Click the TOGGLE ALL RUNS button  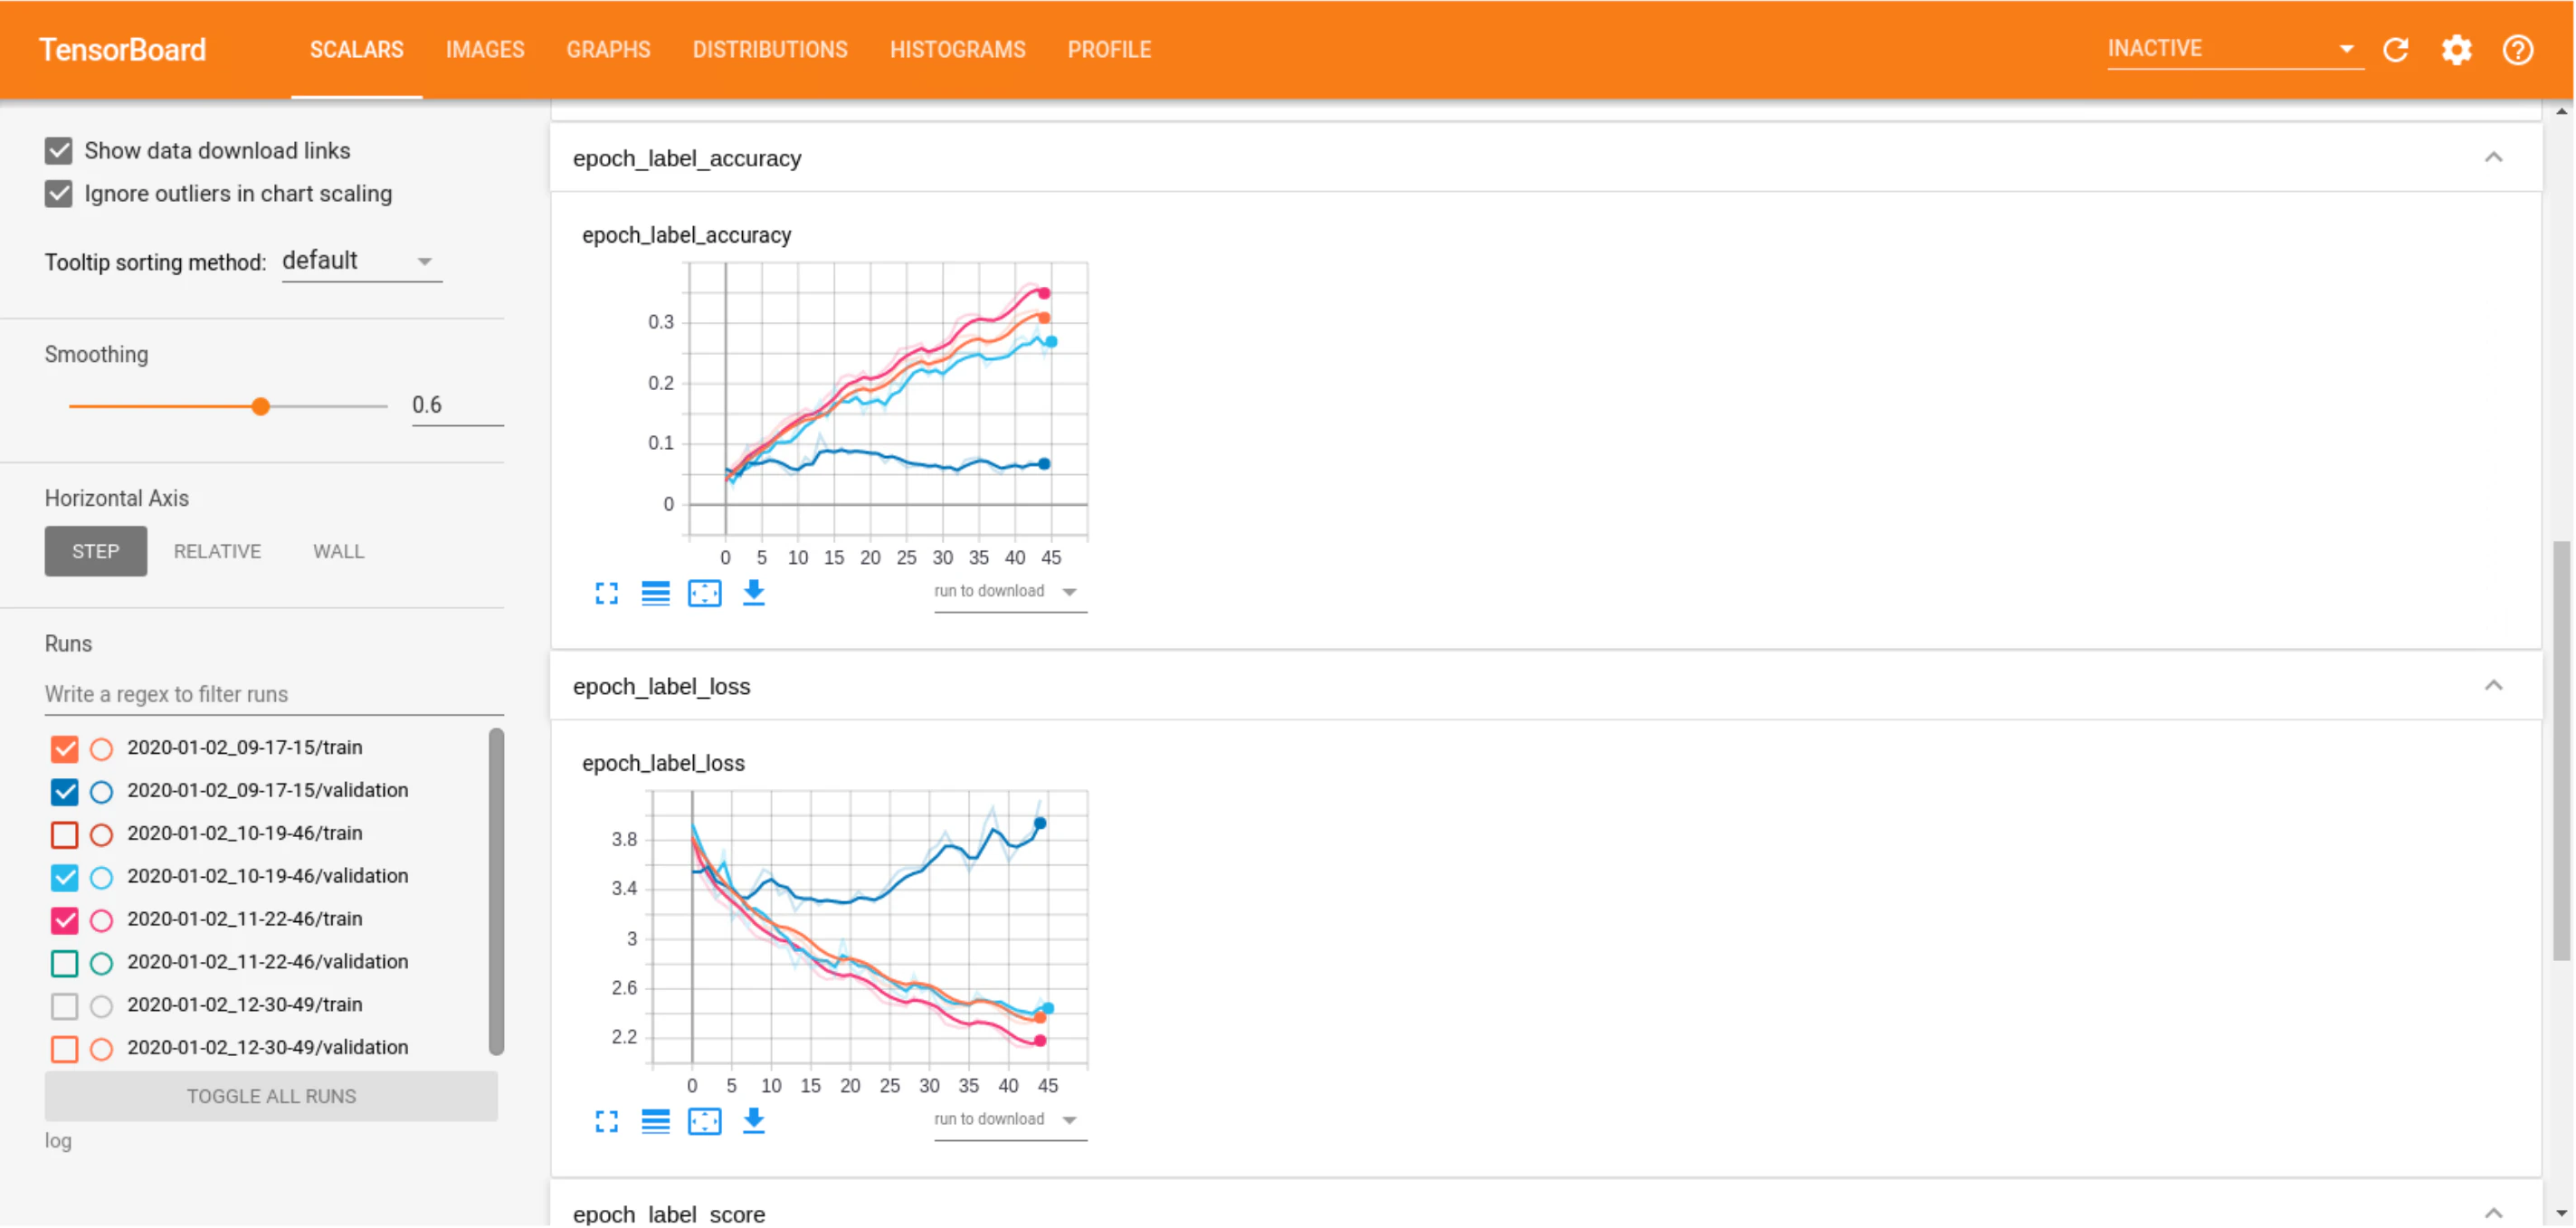(271, 1097)
